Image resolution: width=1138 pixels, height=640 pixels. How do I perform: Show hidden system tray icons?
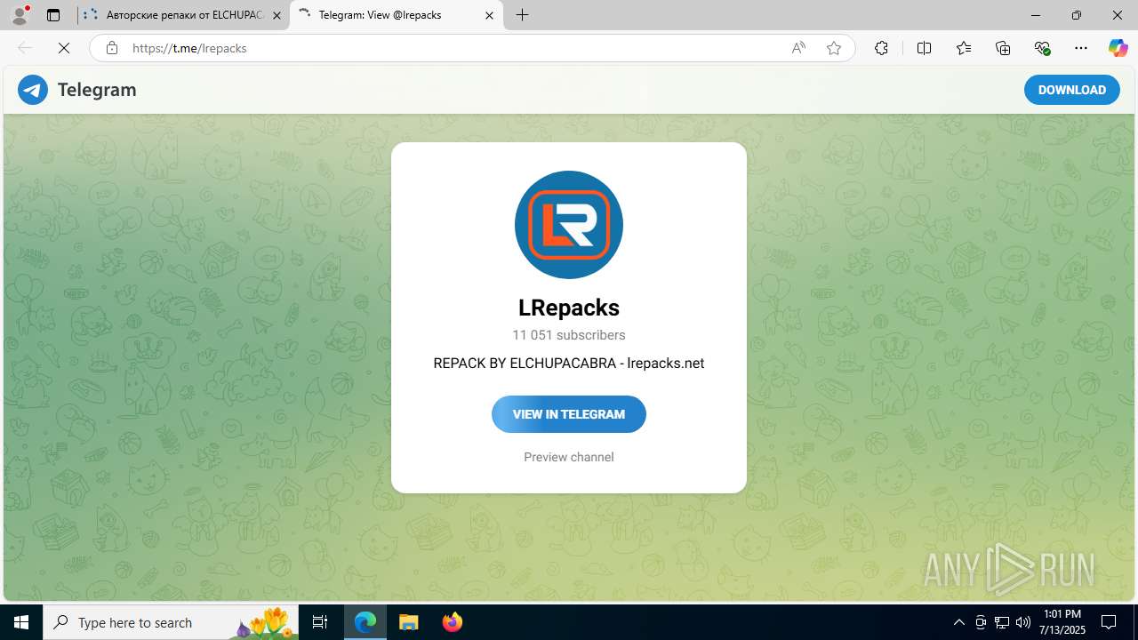coord(958,622)
